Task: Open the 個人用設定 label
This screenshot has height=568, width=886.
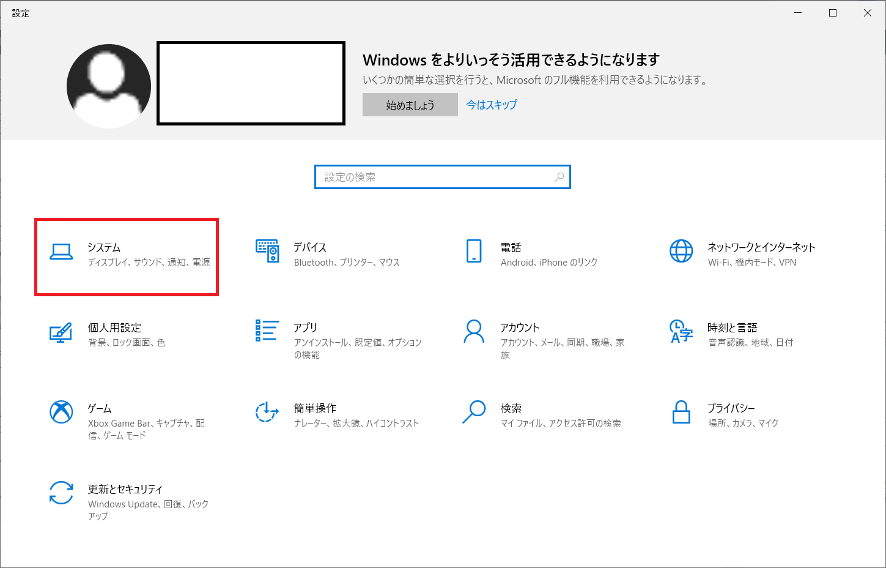Action: point(114,327)
